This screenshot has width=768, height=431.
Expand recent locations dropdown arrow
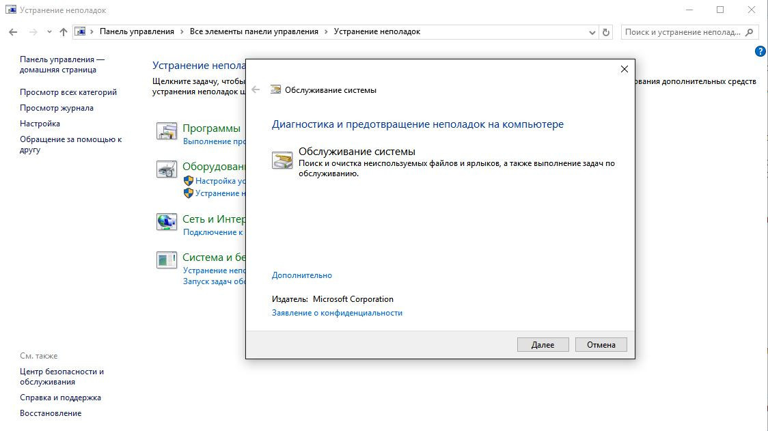pos(49,32)
